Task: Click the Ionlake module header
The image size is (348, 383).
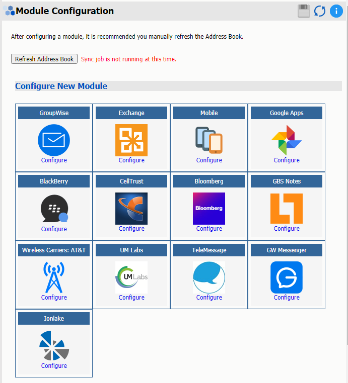Action: (54, 319)
